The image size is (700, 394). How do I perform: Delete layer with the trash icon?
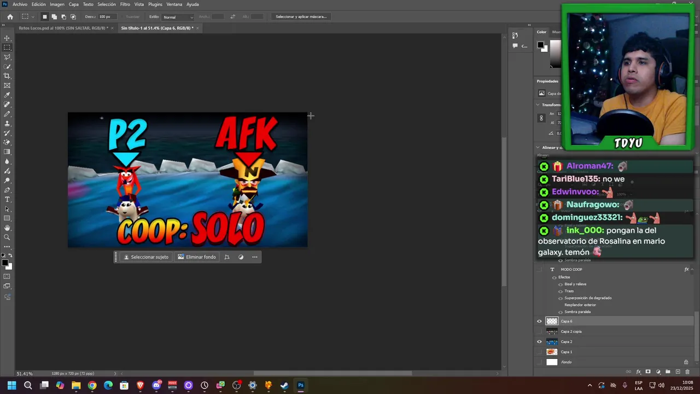687,372
